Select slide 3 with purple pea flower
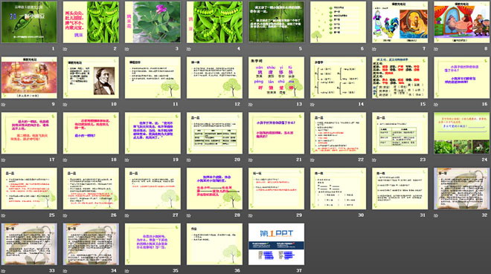491x274 pixels. (x=153, y=22)
